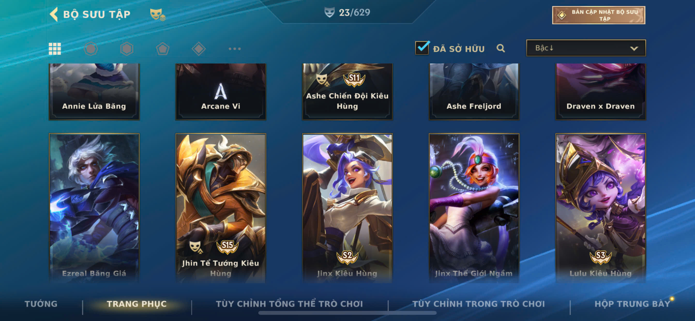Open more filters three-dot icon
This screenshot has height=321, width=695.
[235, 49]
